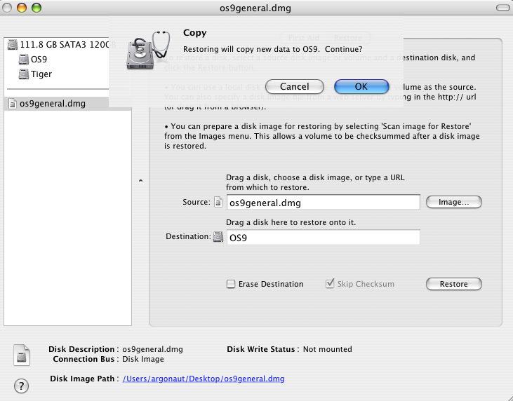Screen dimensions: 513x401
Task: Click the os9general.dmg window title
Action: click(x=255, y=8)
